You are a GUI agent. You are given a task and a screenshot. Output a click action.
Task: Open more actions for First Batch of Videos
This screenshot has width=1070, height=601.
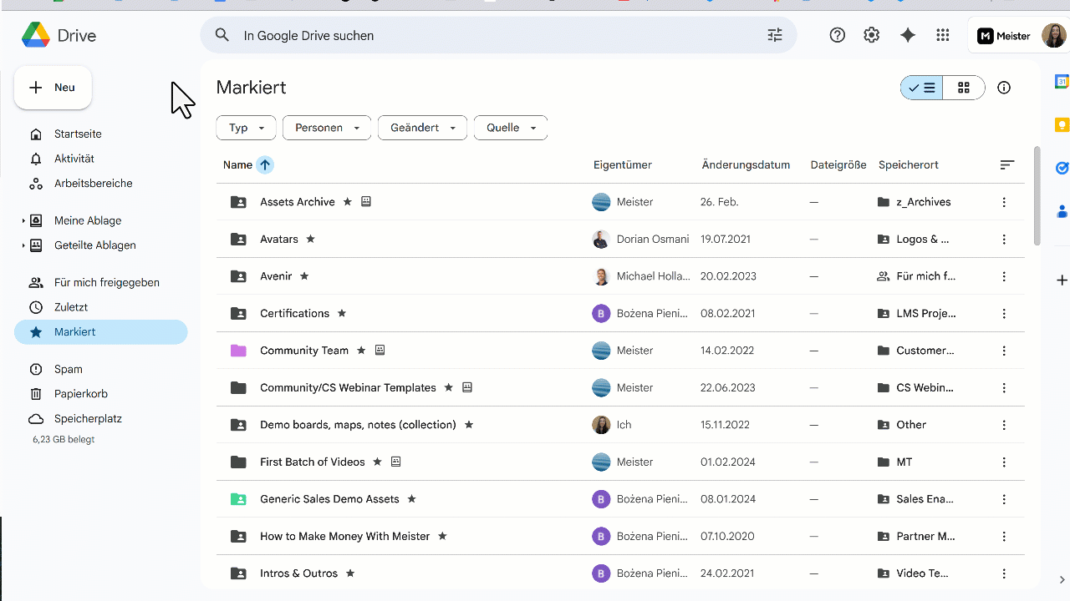click(x=1004, y=462)
